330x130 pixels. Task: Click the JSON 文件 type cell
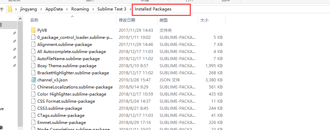coord(170,80)
